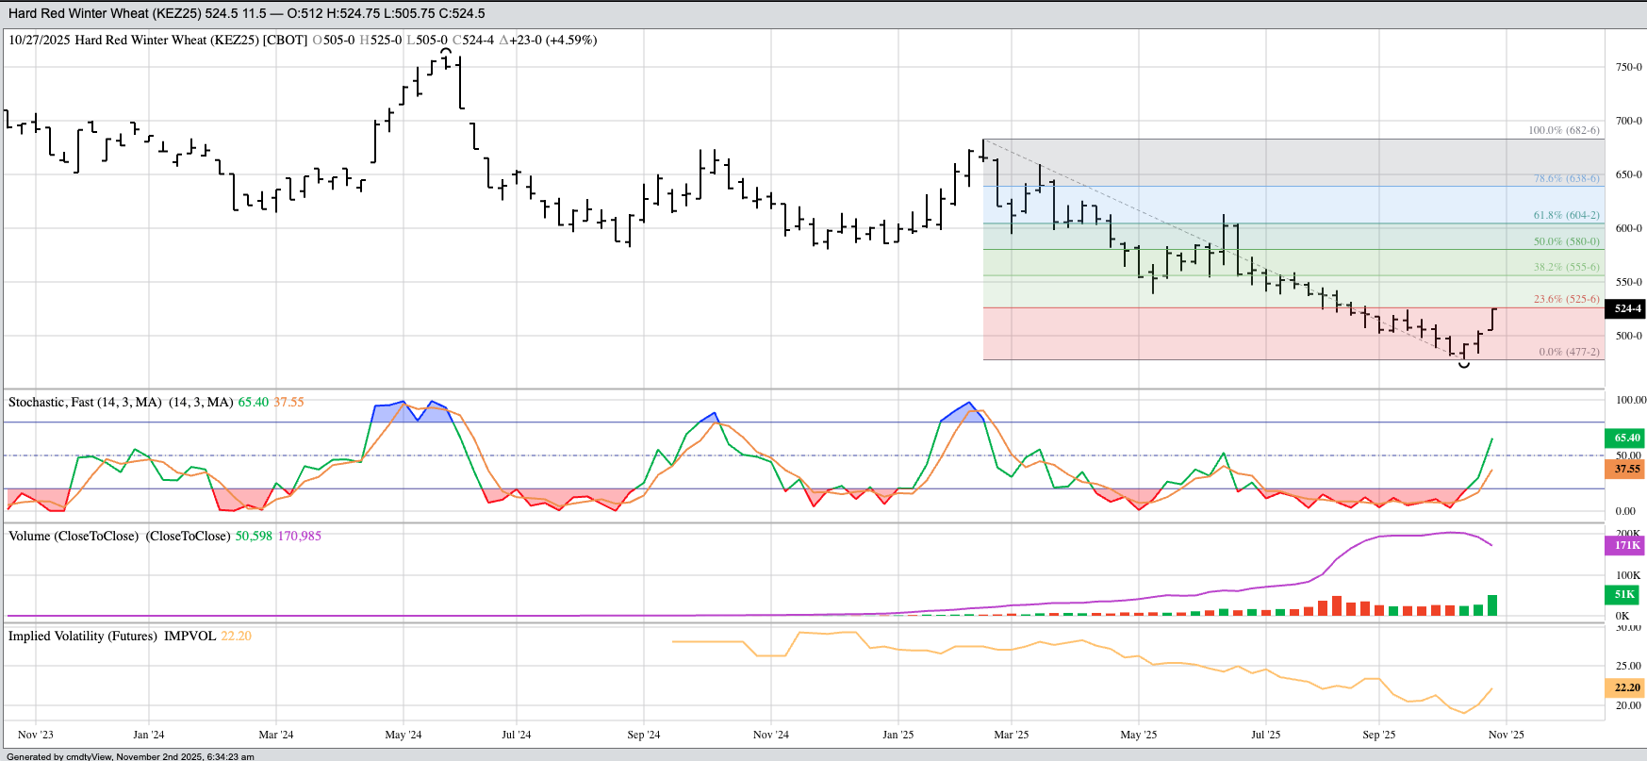Click the low marker arc below October '25 bar
The width and height of the screenshot is (1647, 761).
1463,364
